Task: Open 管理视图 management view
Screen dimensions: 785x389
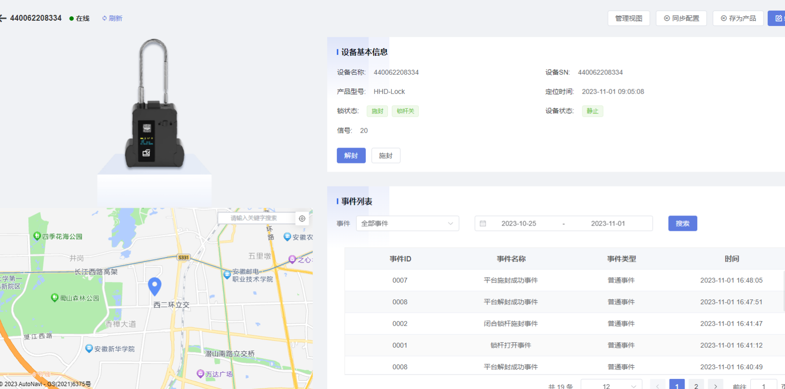Action: [628, 18]
